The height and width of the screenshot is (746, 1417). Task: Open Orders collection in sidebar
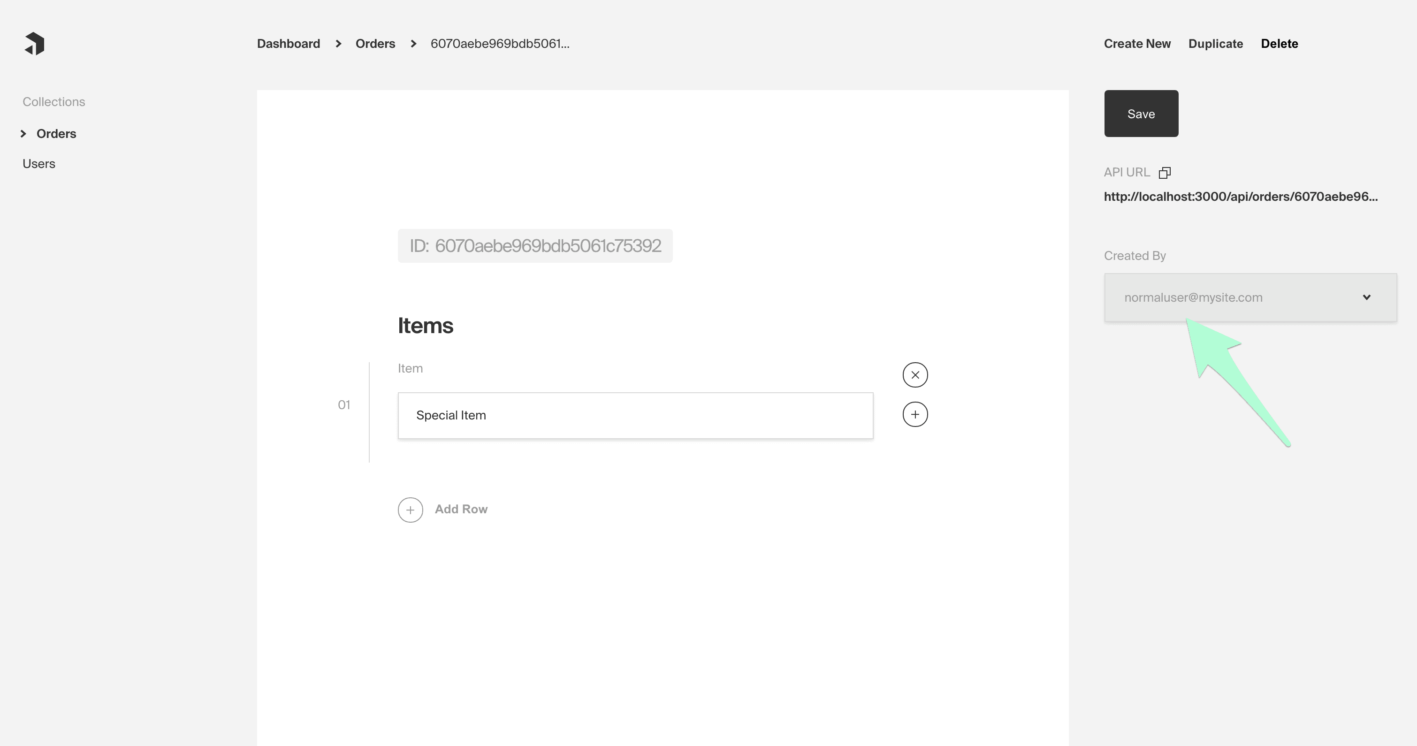(x=56, y=134)
